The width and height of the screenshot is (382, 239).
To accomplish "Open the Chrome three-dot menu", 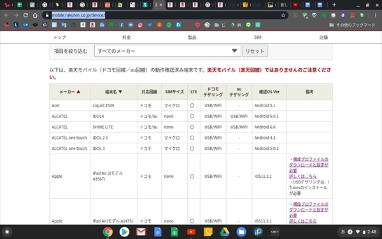I will pos(376,15).
